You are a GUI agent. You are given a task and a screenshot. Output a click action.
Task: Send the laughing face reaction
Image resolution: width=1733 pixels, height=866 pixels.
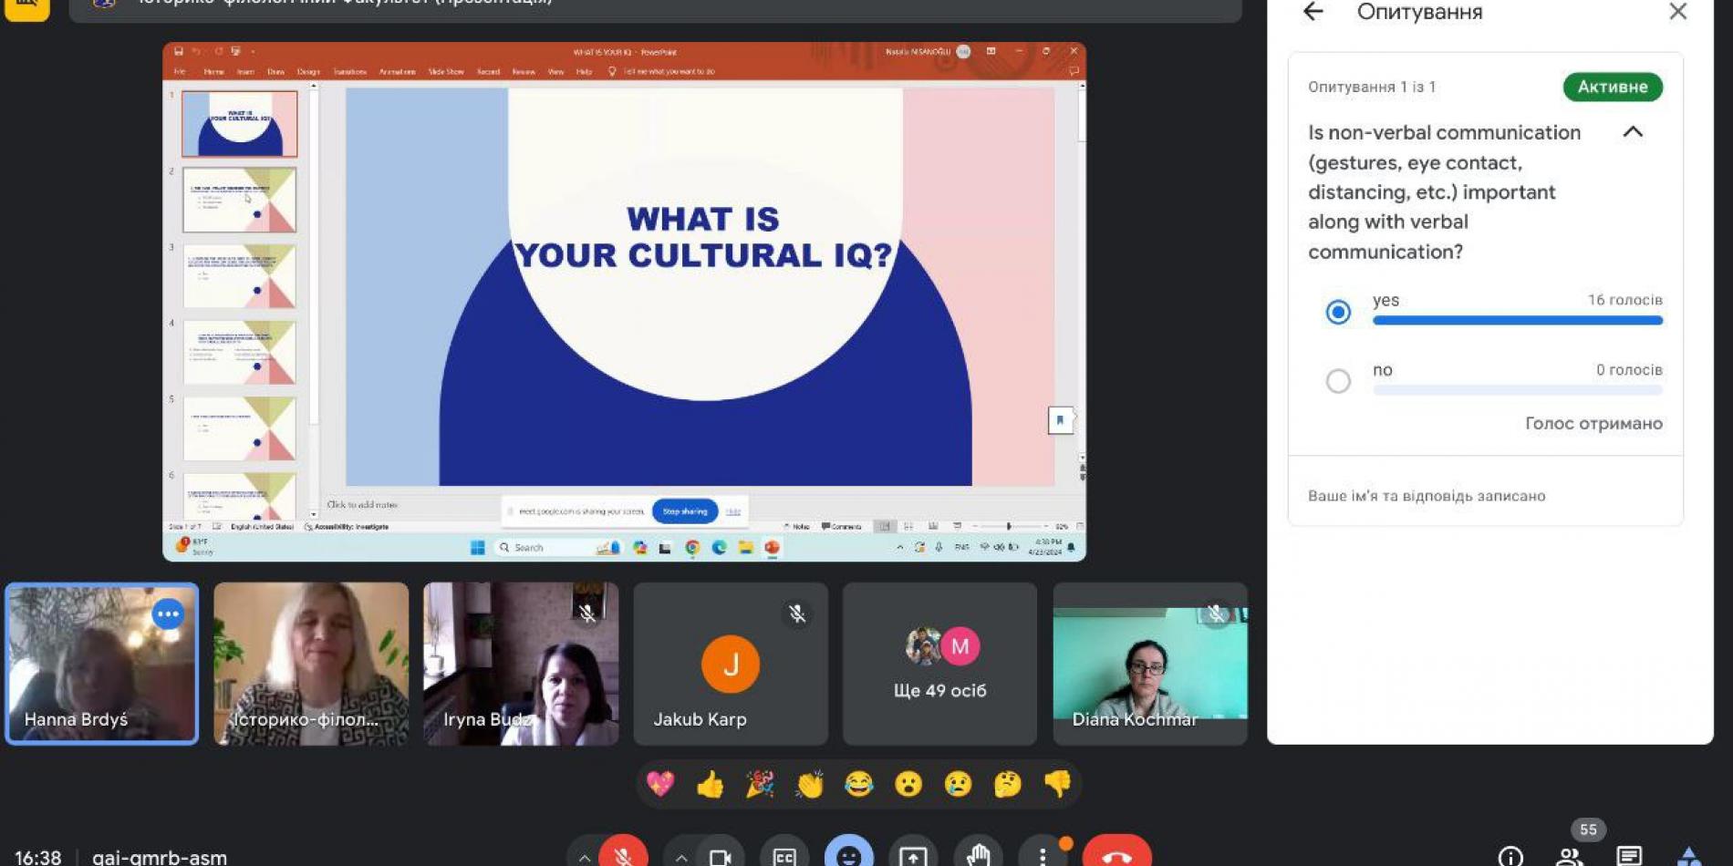pos(858,784)
